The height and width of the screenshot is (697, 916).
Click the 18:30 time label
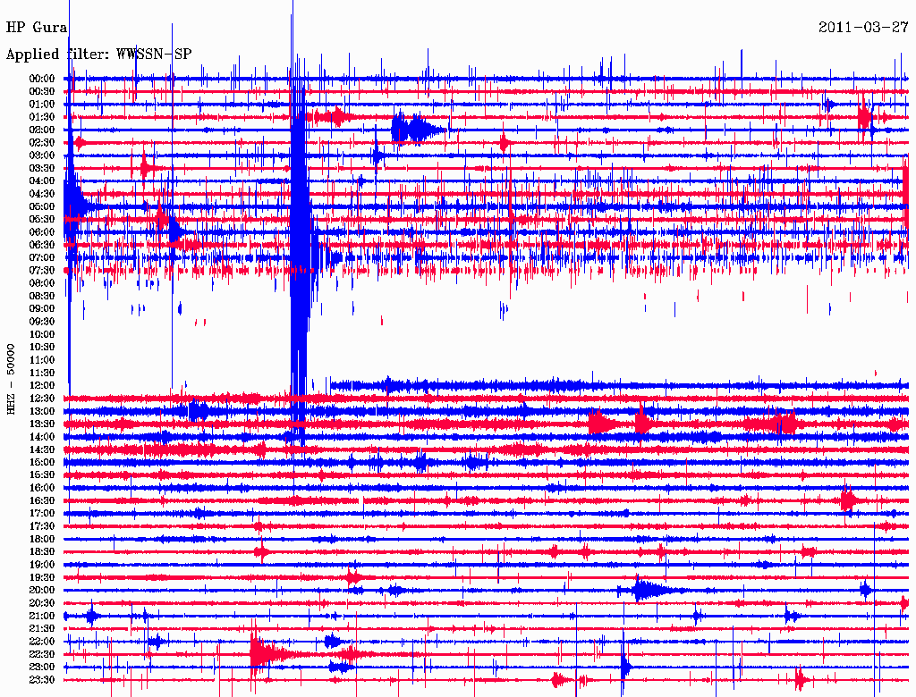(x=42, y=552)
